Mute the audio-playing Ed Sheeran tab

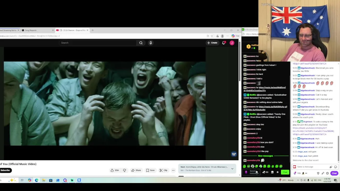[x=61, y=30]
